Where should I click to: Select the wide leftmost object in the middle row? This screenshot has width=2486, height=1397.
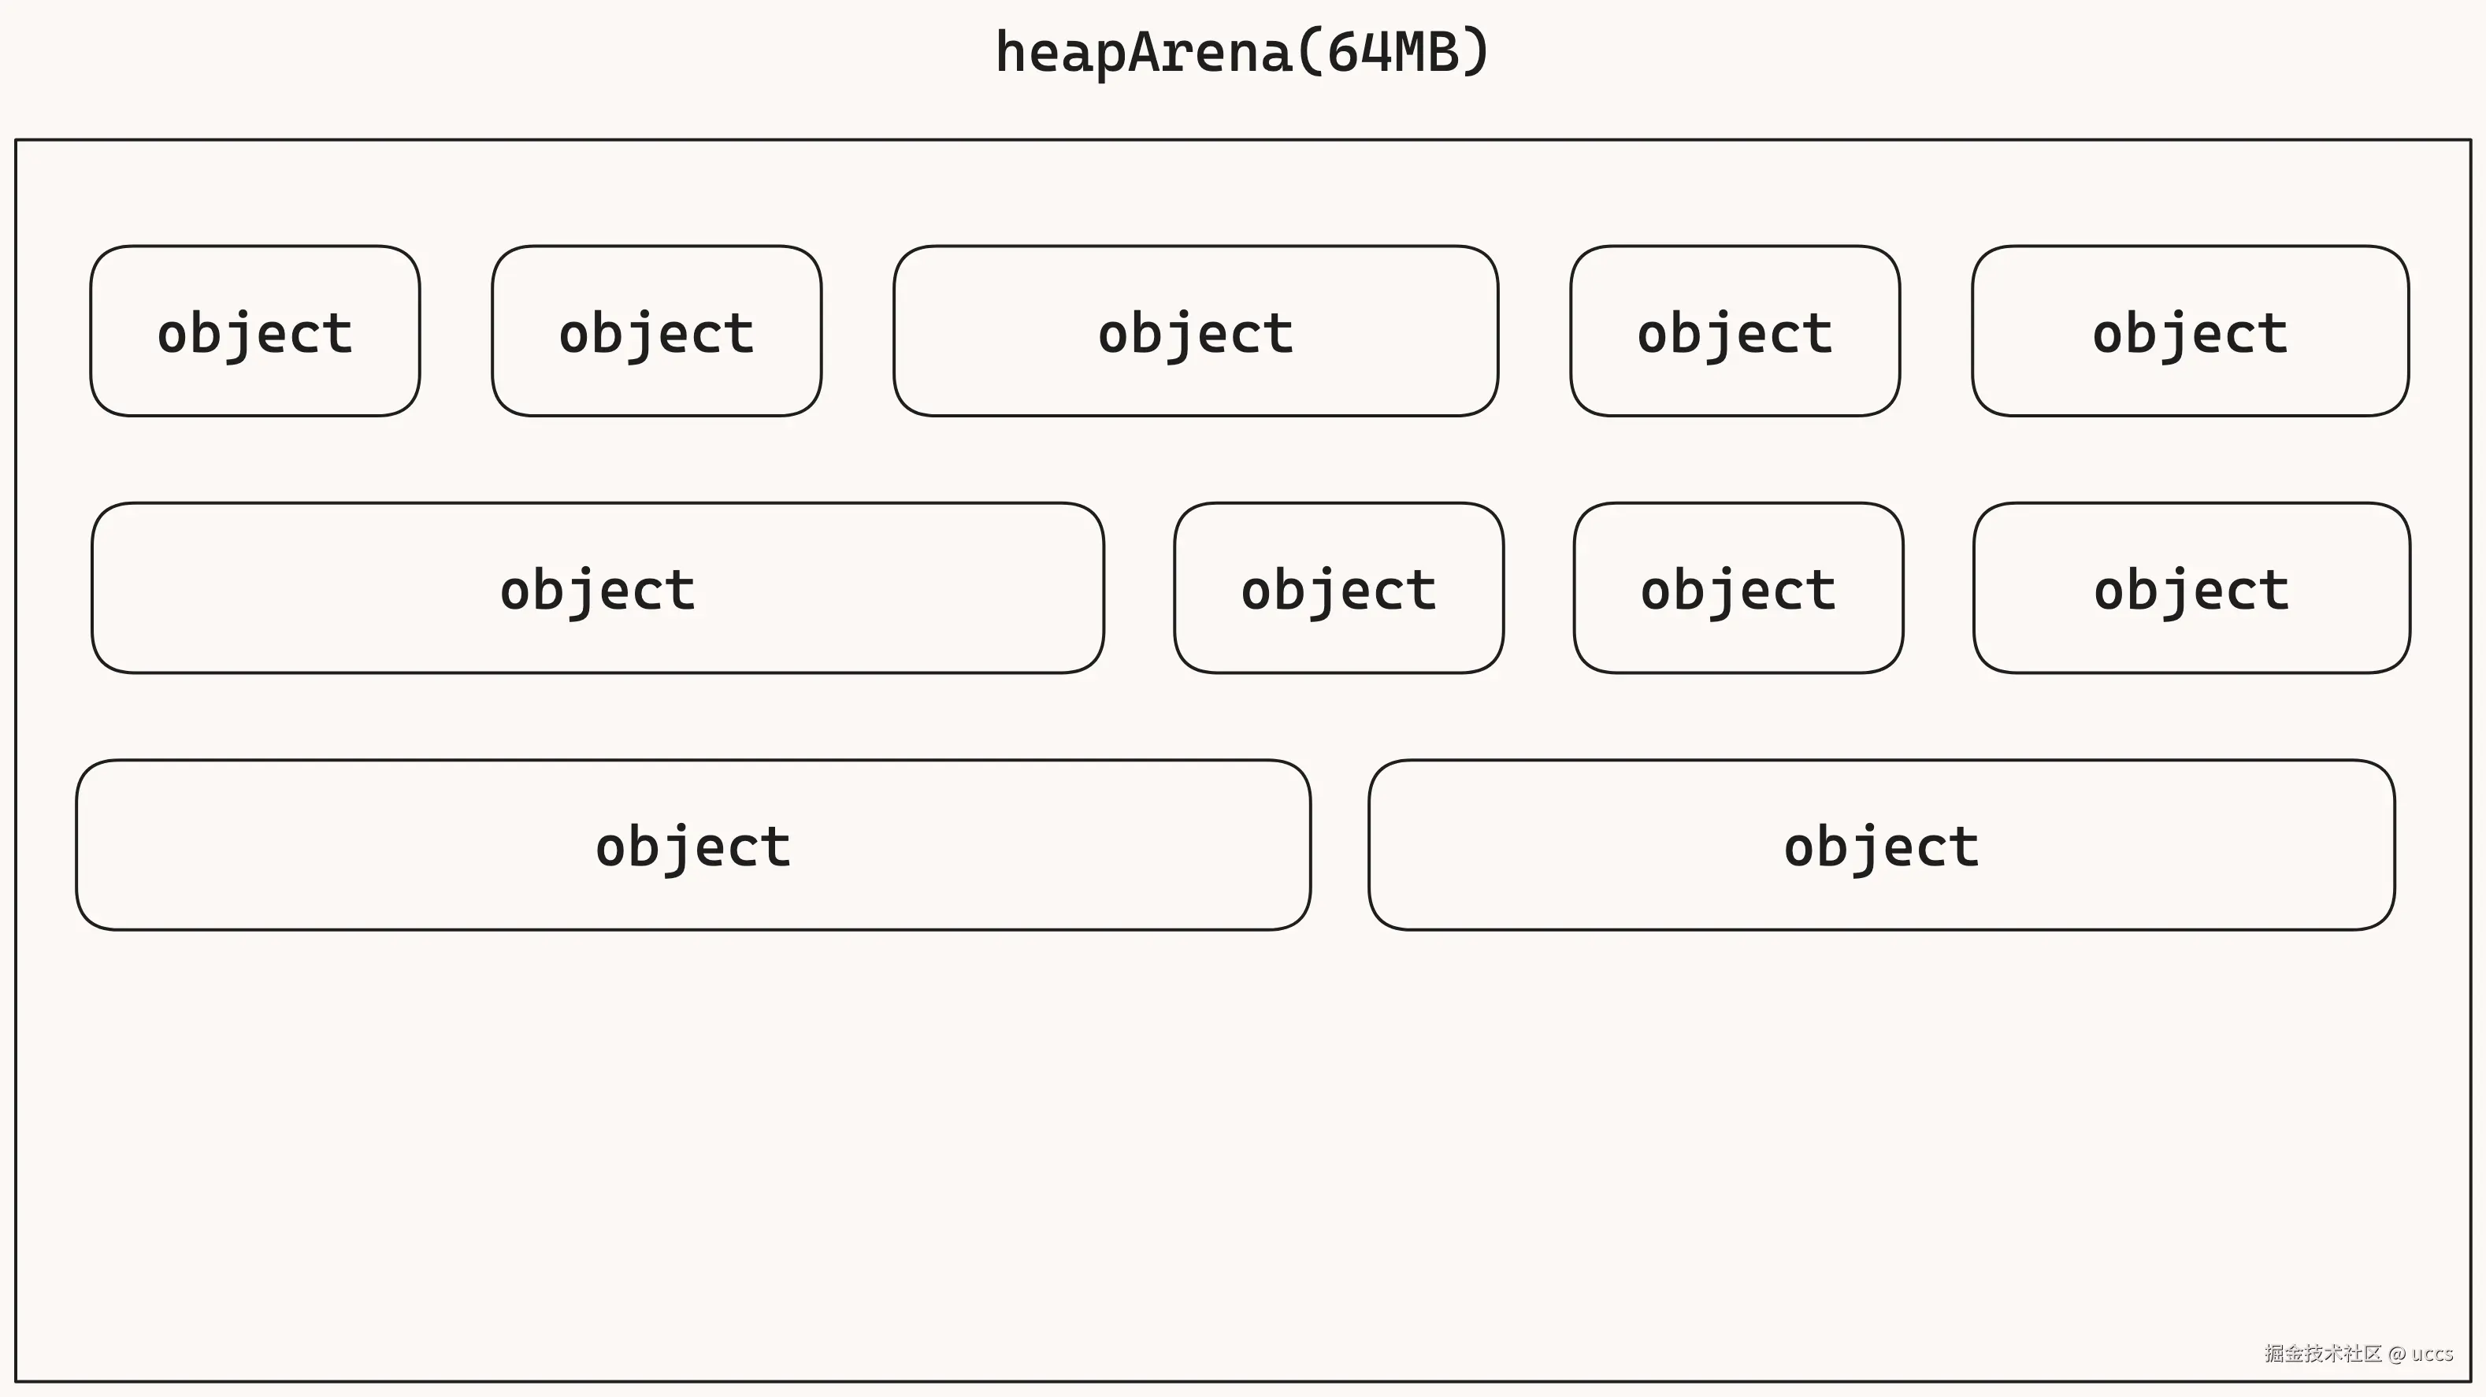click(x=597, y=587)
